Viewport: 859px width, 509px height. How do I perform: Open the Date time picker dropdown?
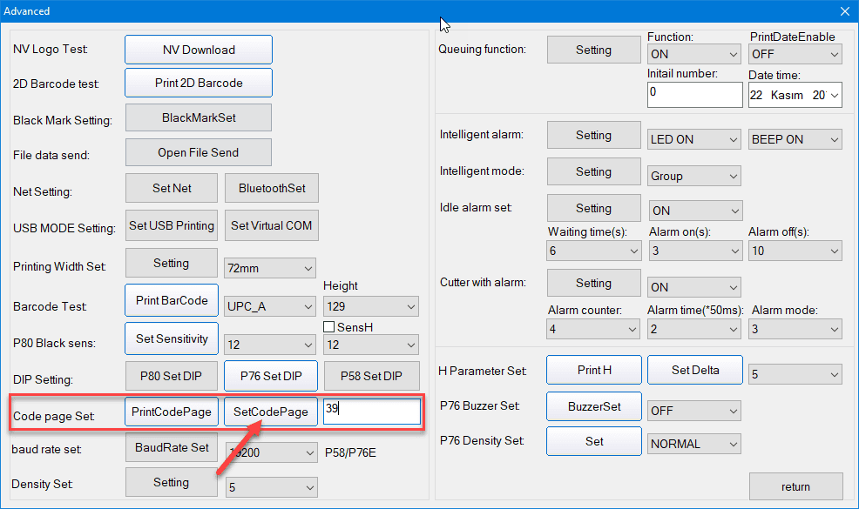point(833,95)
